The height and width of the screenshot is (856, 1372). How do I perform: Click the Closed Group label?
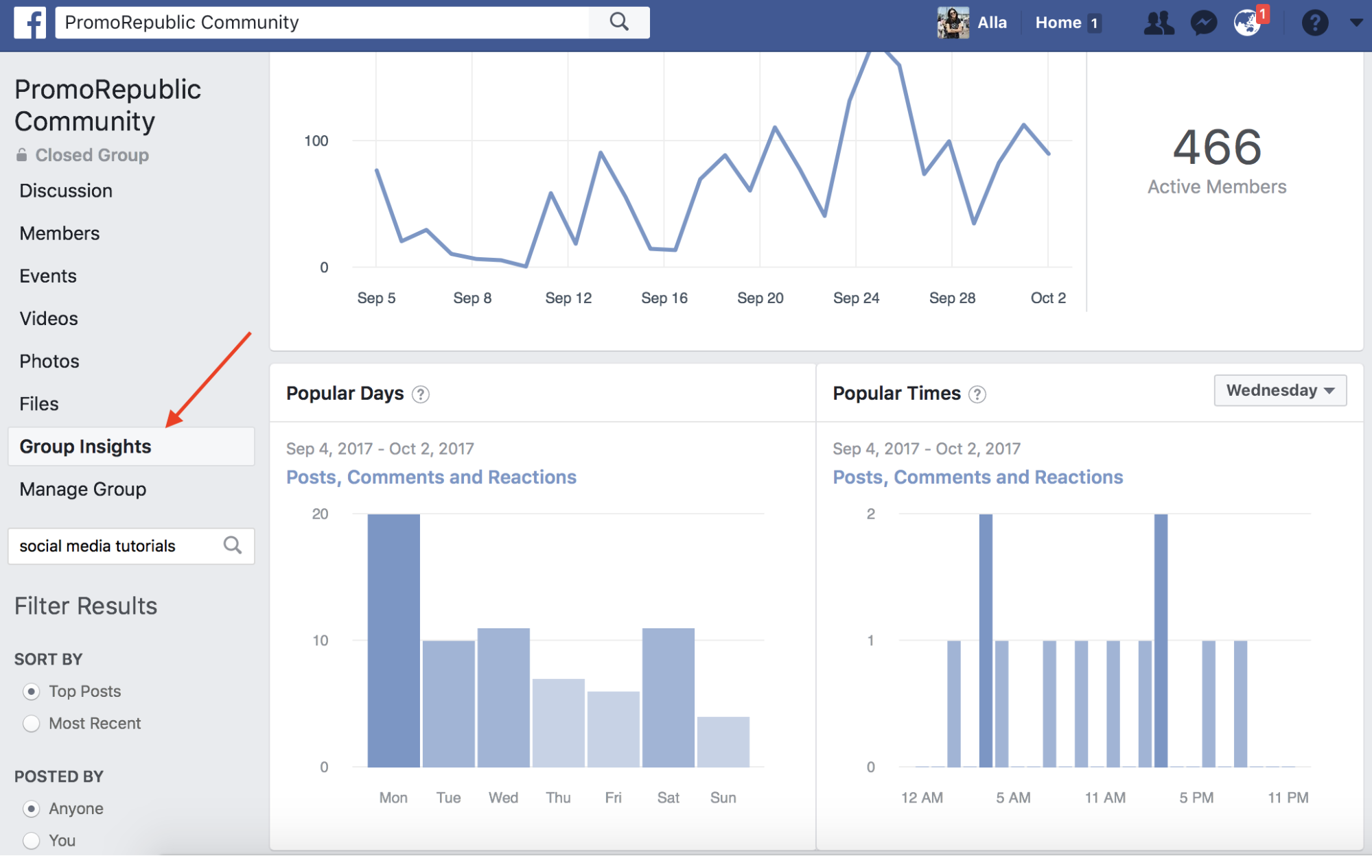[92, 155]
